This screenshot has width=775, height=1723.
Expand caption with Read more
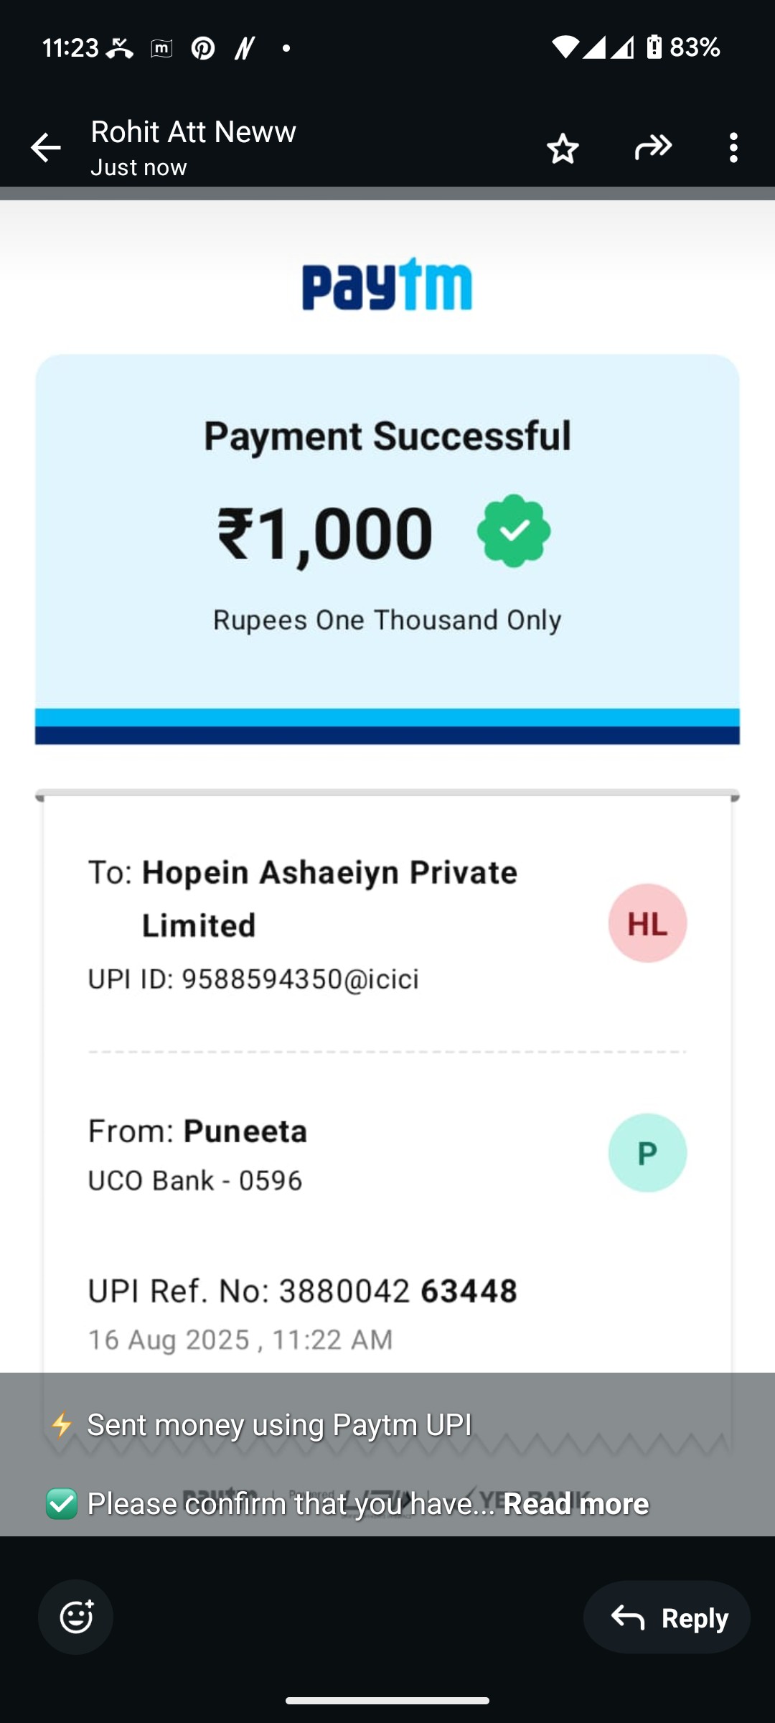coord(576,1503)
